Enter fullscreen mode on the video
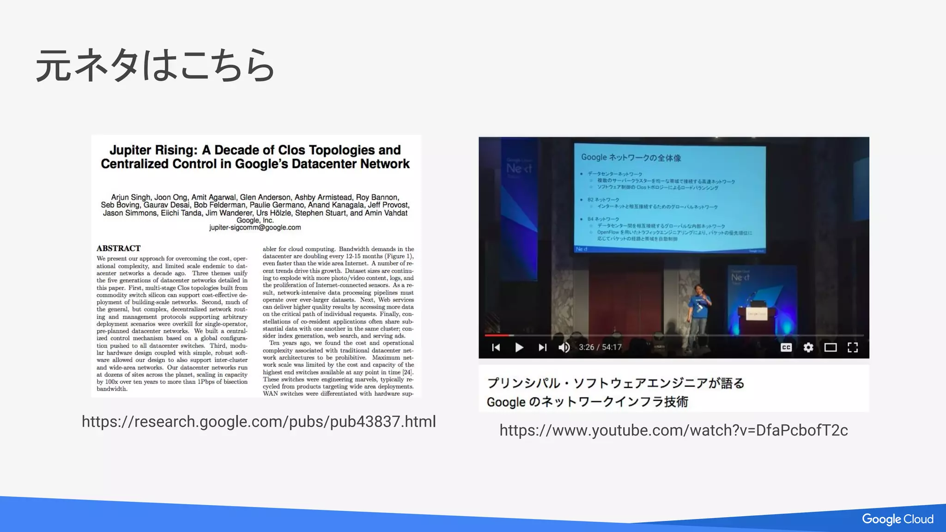Image resolution: width=946 pixels, height=532 pixels. (x=853, y=347)
